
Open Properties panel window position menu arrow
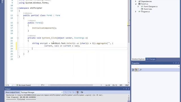174,63
